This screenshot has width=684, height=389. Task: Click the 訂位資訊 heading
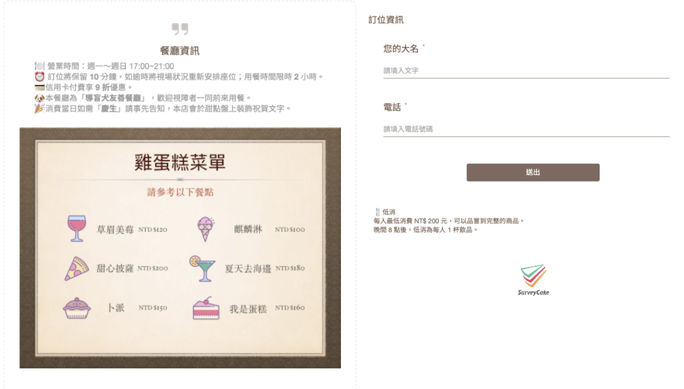(x=386, y=20)
